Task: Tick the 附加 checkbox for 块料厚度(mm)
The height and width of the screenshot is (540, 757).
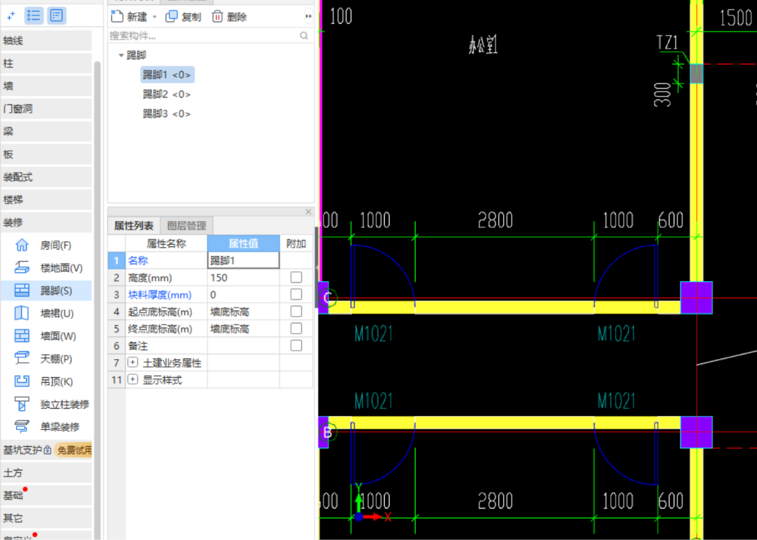Action: 296,294
